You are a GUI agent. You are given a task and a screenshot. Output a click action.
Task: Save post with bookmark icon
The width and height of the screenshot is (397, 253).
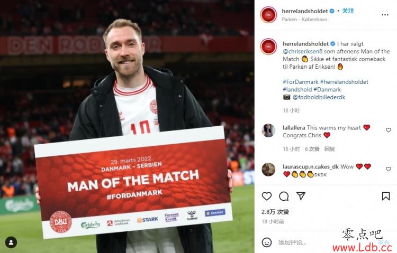[x=385, y=196]
